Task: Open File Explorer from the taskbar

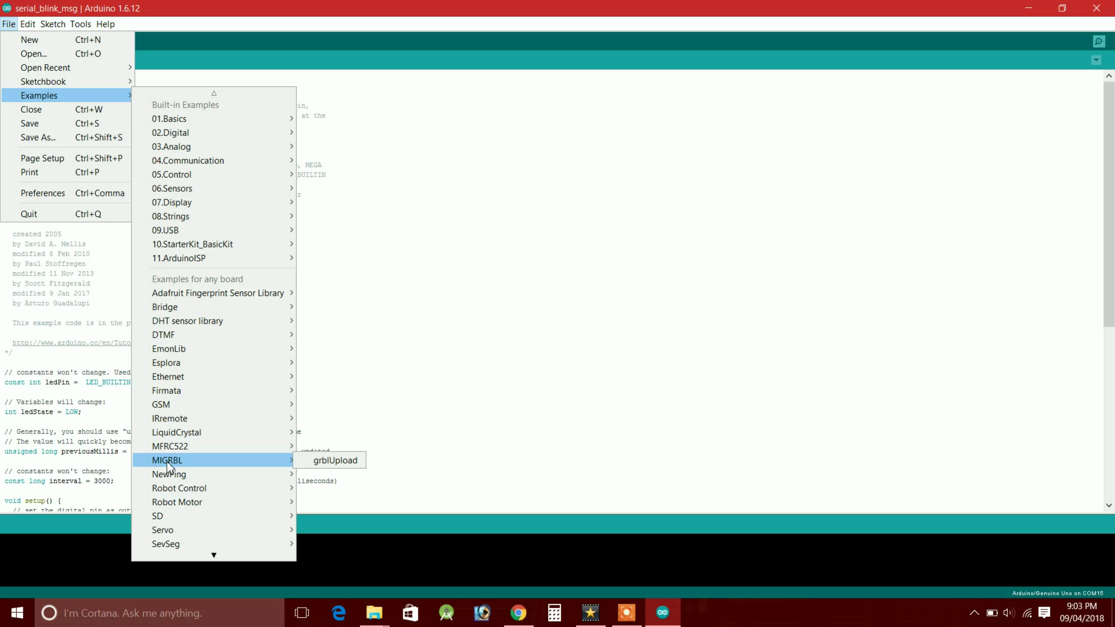Action: tap(374, 613)
